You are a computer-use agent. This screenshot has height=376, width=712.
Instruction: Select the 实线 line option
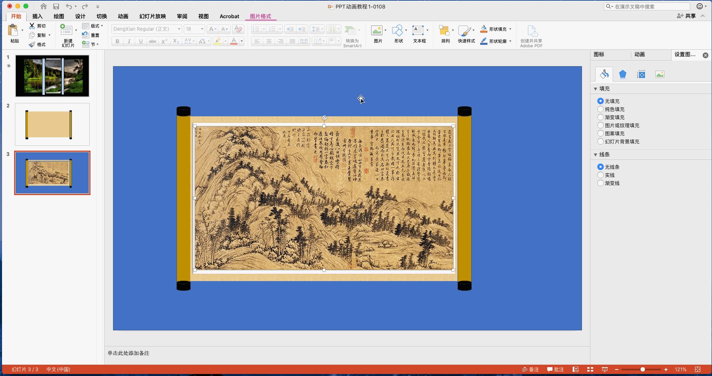pos(601,175)
